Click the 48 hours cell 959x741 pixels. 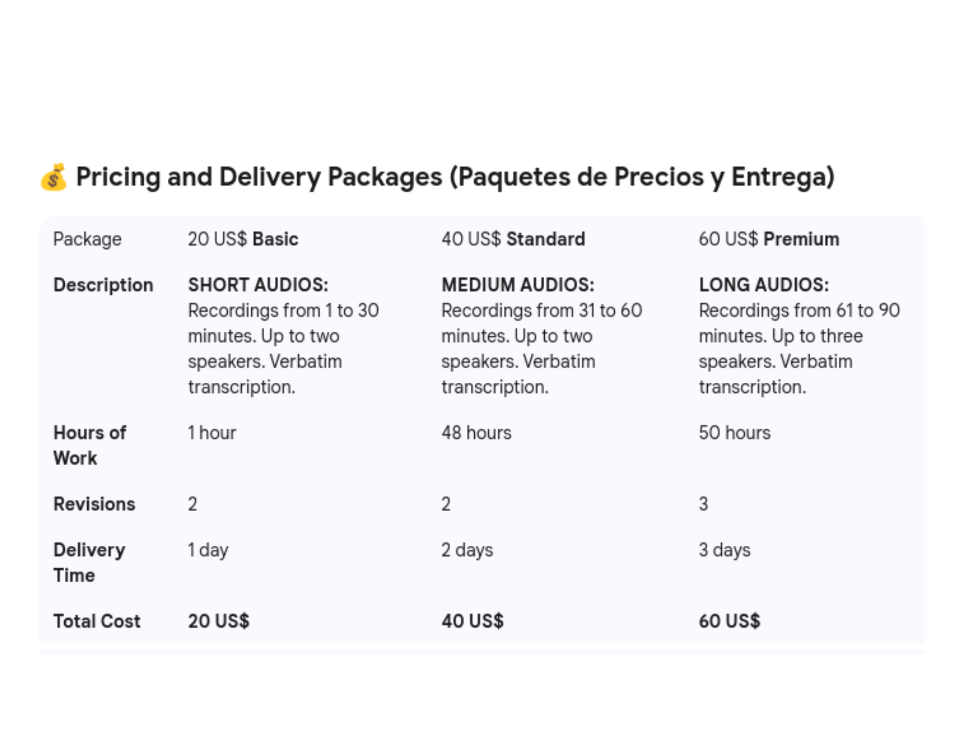pos(476,433)
